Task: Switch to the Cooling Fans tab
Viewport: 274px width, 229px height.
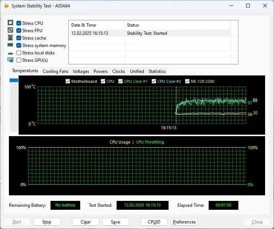Action: coord(56,71)
